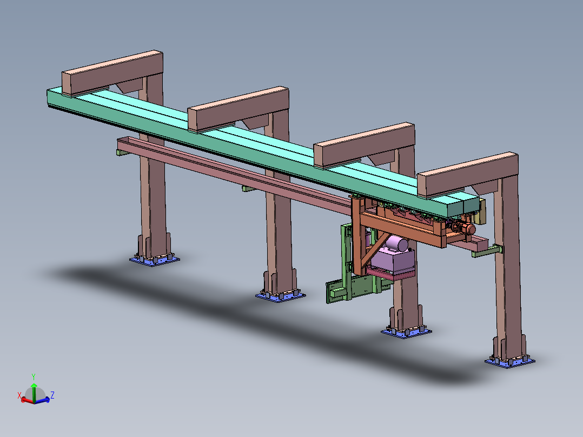Click the blue Z axis on the orientation triad
This screenshot has height=437, width=583.
(42, 400)
